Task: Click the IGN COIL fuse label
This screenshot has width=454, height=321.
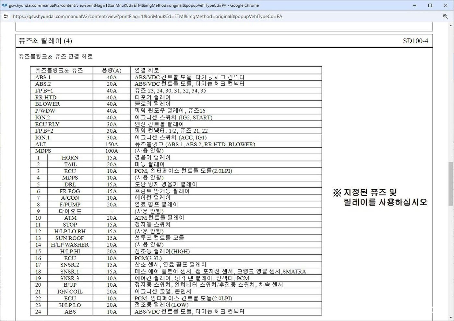Action: pos(70,292)
